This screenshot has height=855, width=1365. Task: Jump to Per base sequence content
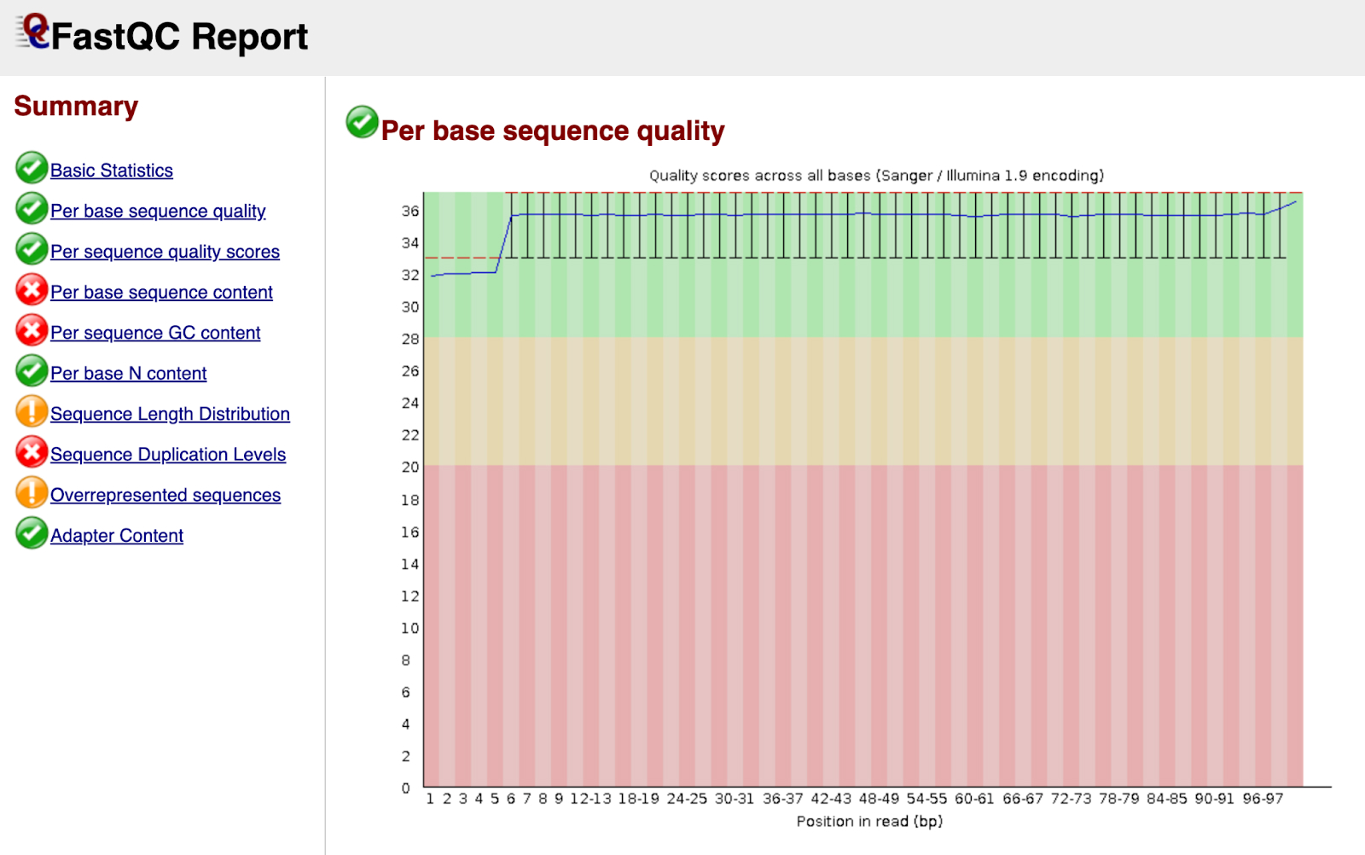click(161, 292)
